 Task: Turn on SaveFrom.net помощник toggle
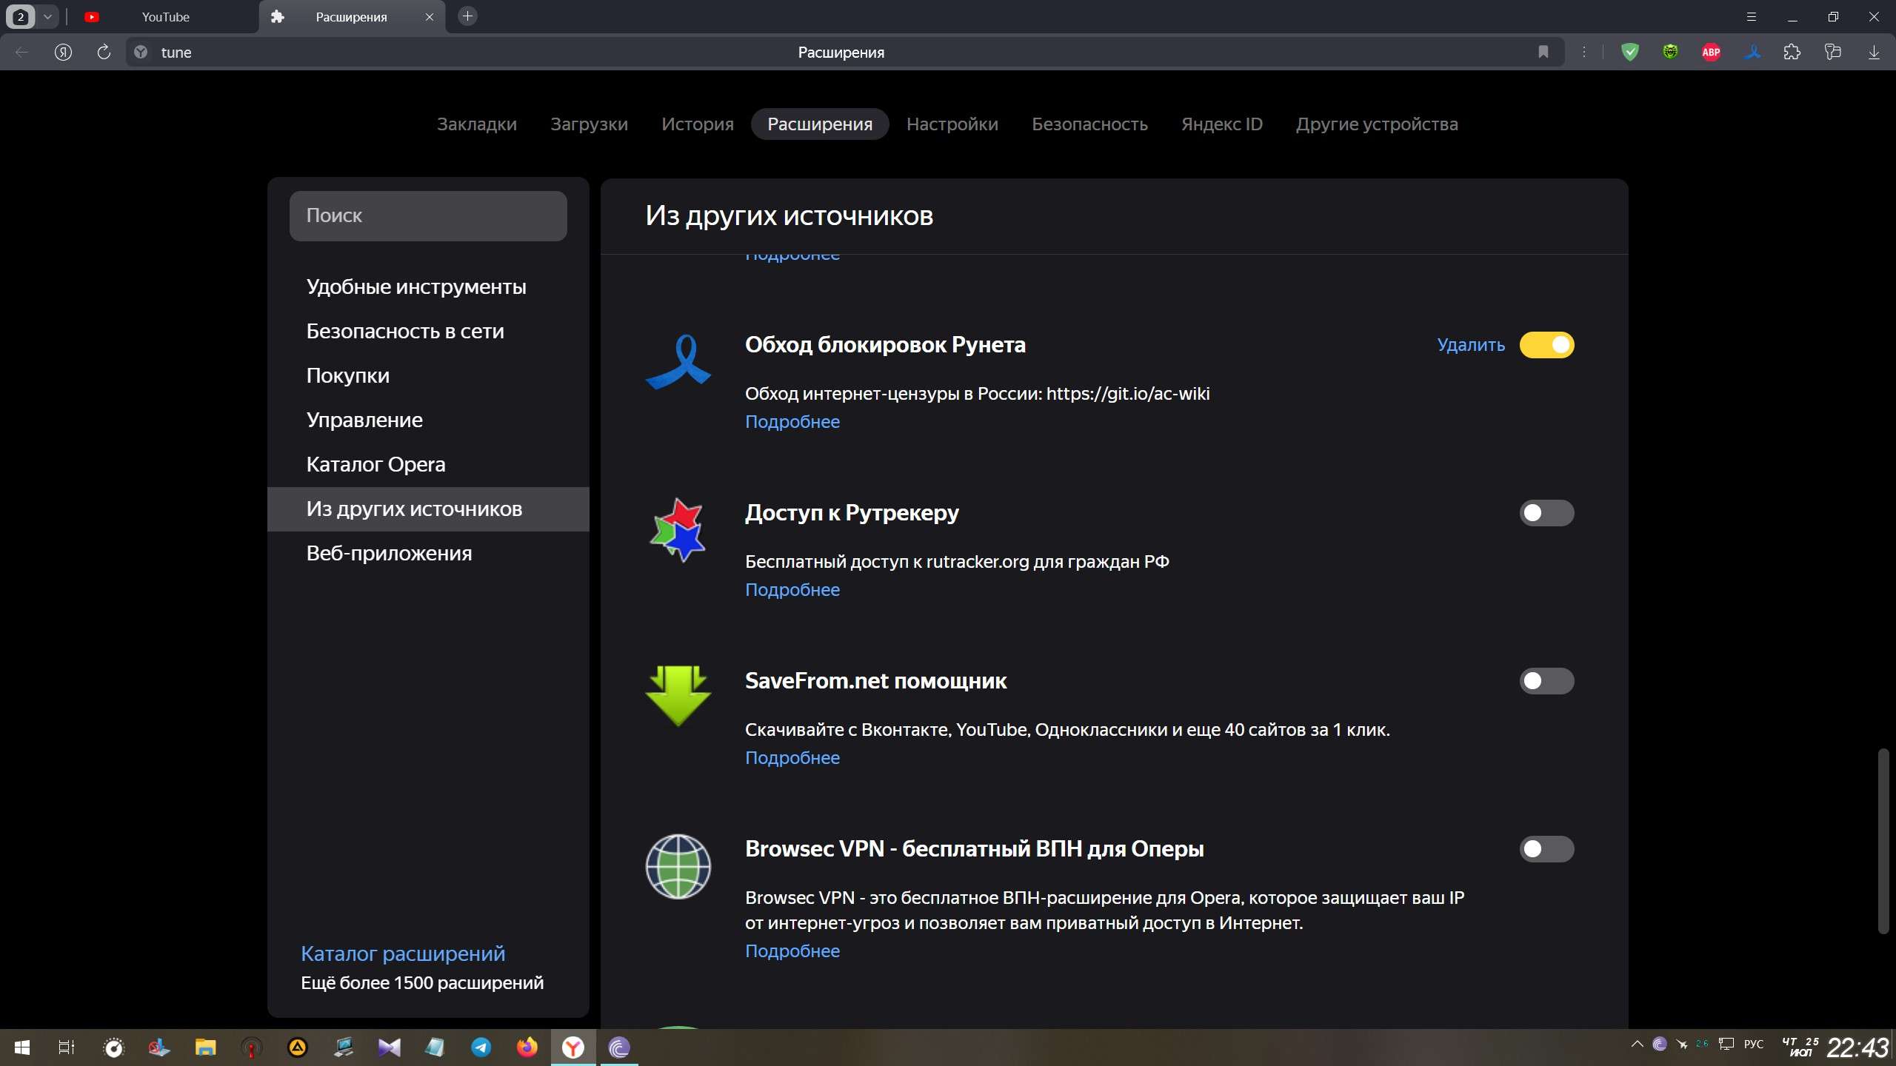(x=1546, y=681)
